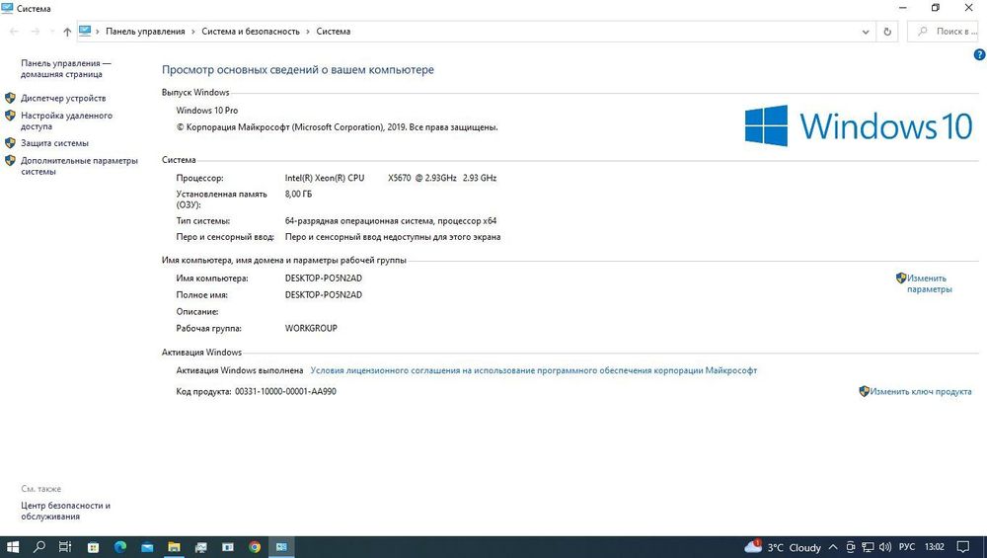Click the active Система taskbar button

click(281, 547)
